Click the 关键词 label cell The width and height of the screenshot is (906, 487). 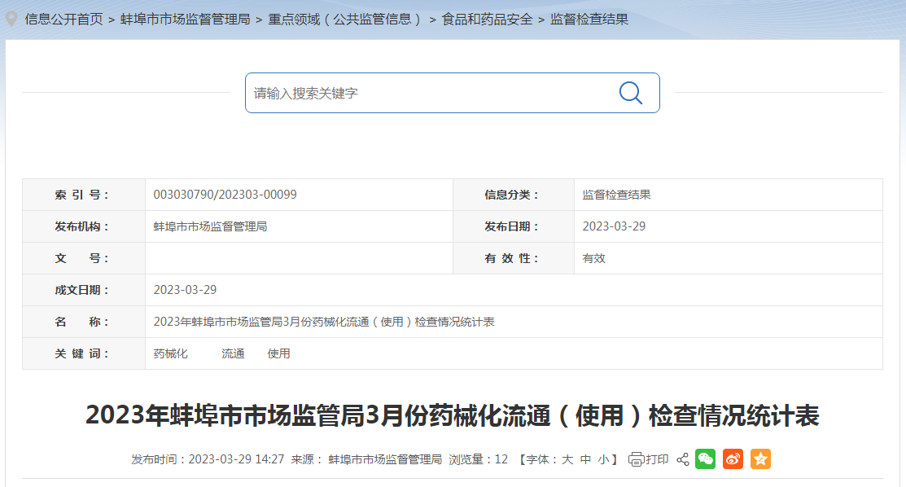point(84,353)
